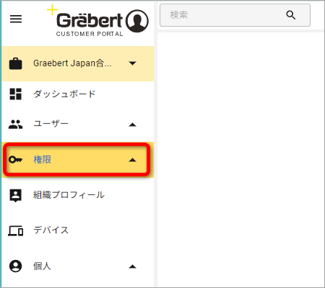The height and width of the screenshot is (288, 325).
Task: Collapse the ユーザー section arrow
Action: coord(132,125)
